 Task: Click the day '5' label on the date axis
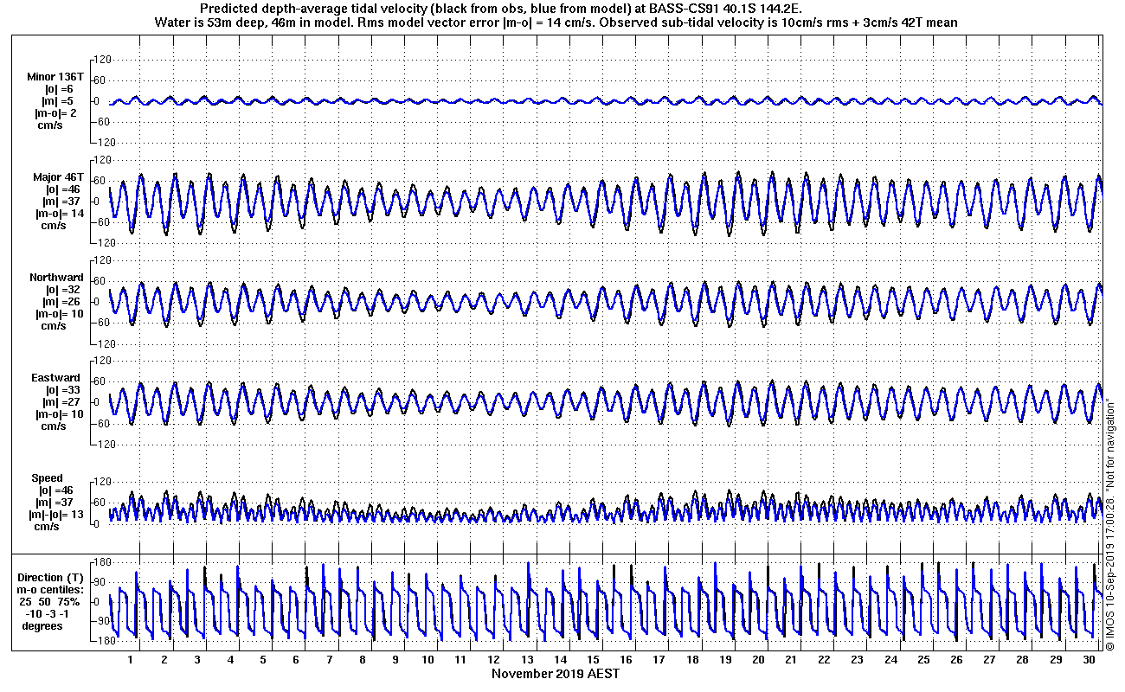(x=263, y=660)
